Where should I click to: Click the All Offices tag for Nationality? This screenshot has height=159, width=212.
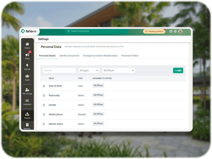(x=98, y=95)
